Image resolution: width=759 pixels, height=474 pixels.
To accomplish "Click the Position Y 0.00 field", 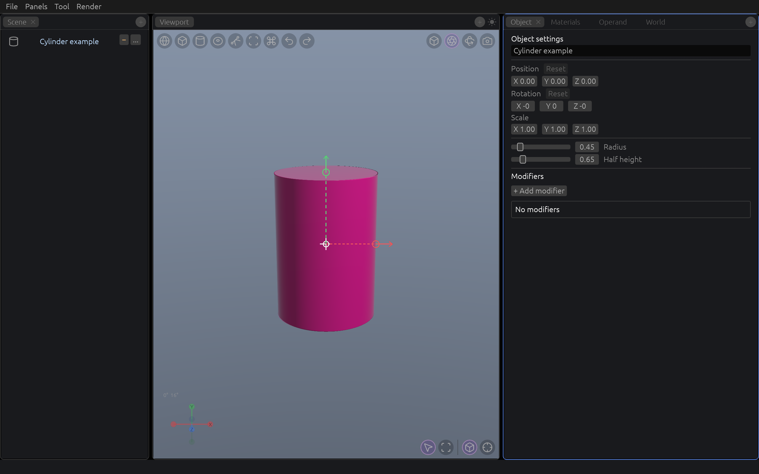I will pos(554,81).
